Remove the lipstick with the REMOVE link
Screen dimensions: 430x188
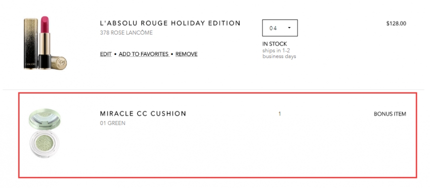coord(186,54)
